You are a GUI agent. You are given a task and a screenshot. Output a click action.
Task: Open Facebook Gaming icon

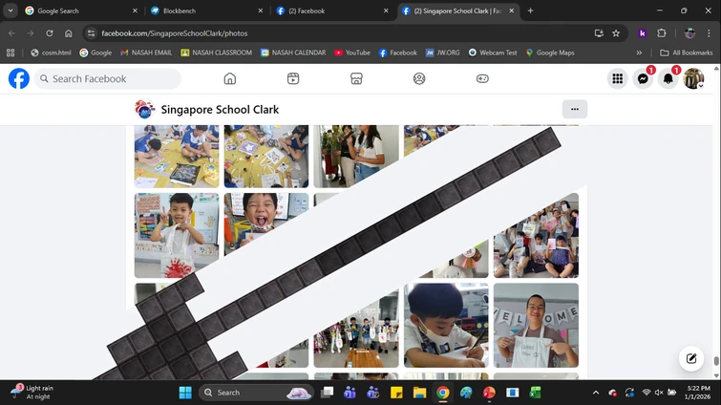[x=482, y=78]
